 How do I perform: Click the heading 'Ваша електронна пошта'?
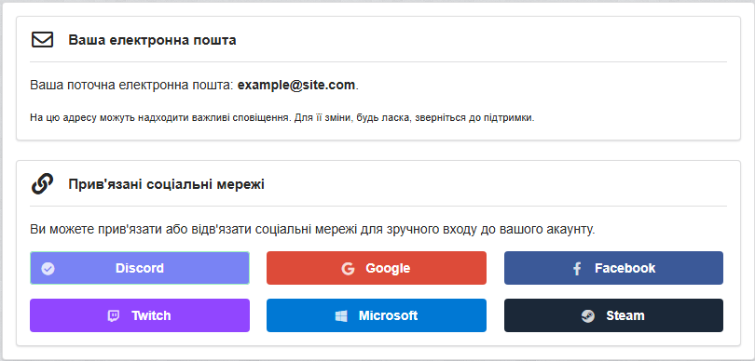click(152, 40)
